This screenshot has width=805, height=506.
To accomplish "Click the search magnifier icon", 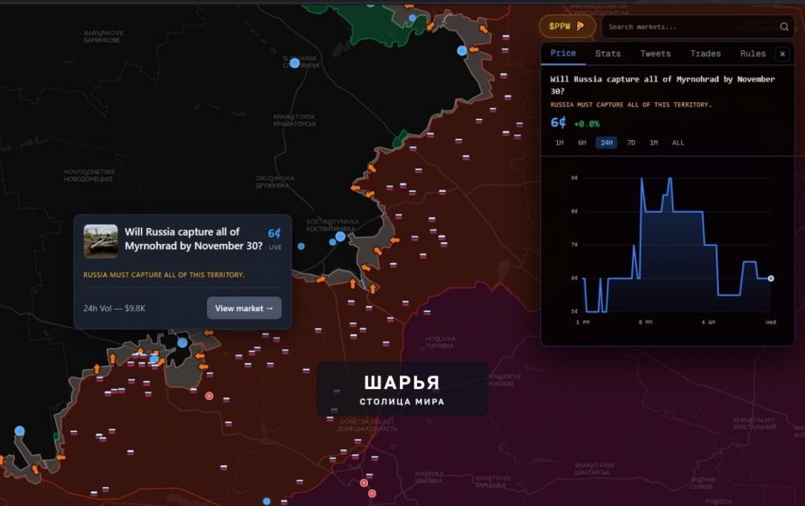I will click(784, 27).
